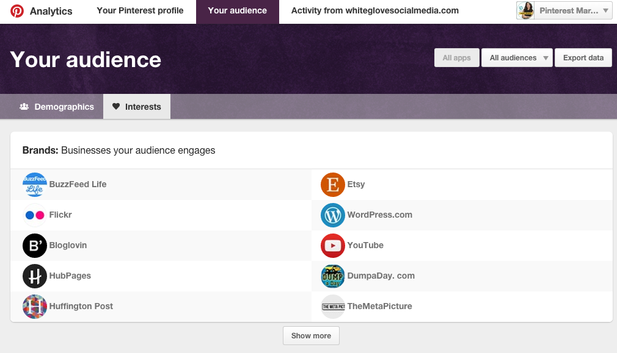Viewport: 617px width, 353px height.
Task: Click the All apps button
Action: point(457,58)
